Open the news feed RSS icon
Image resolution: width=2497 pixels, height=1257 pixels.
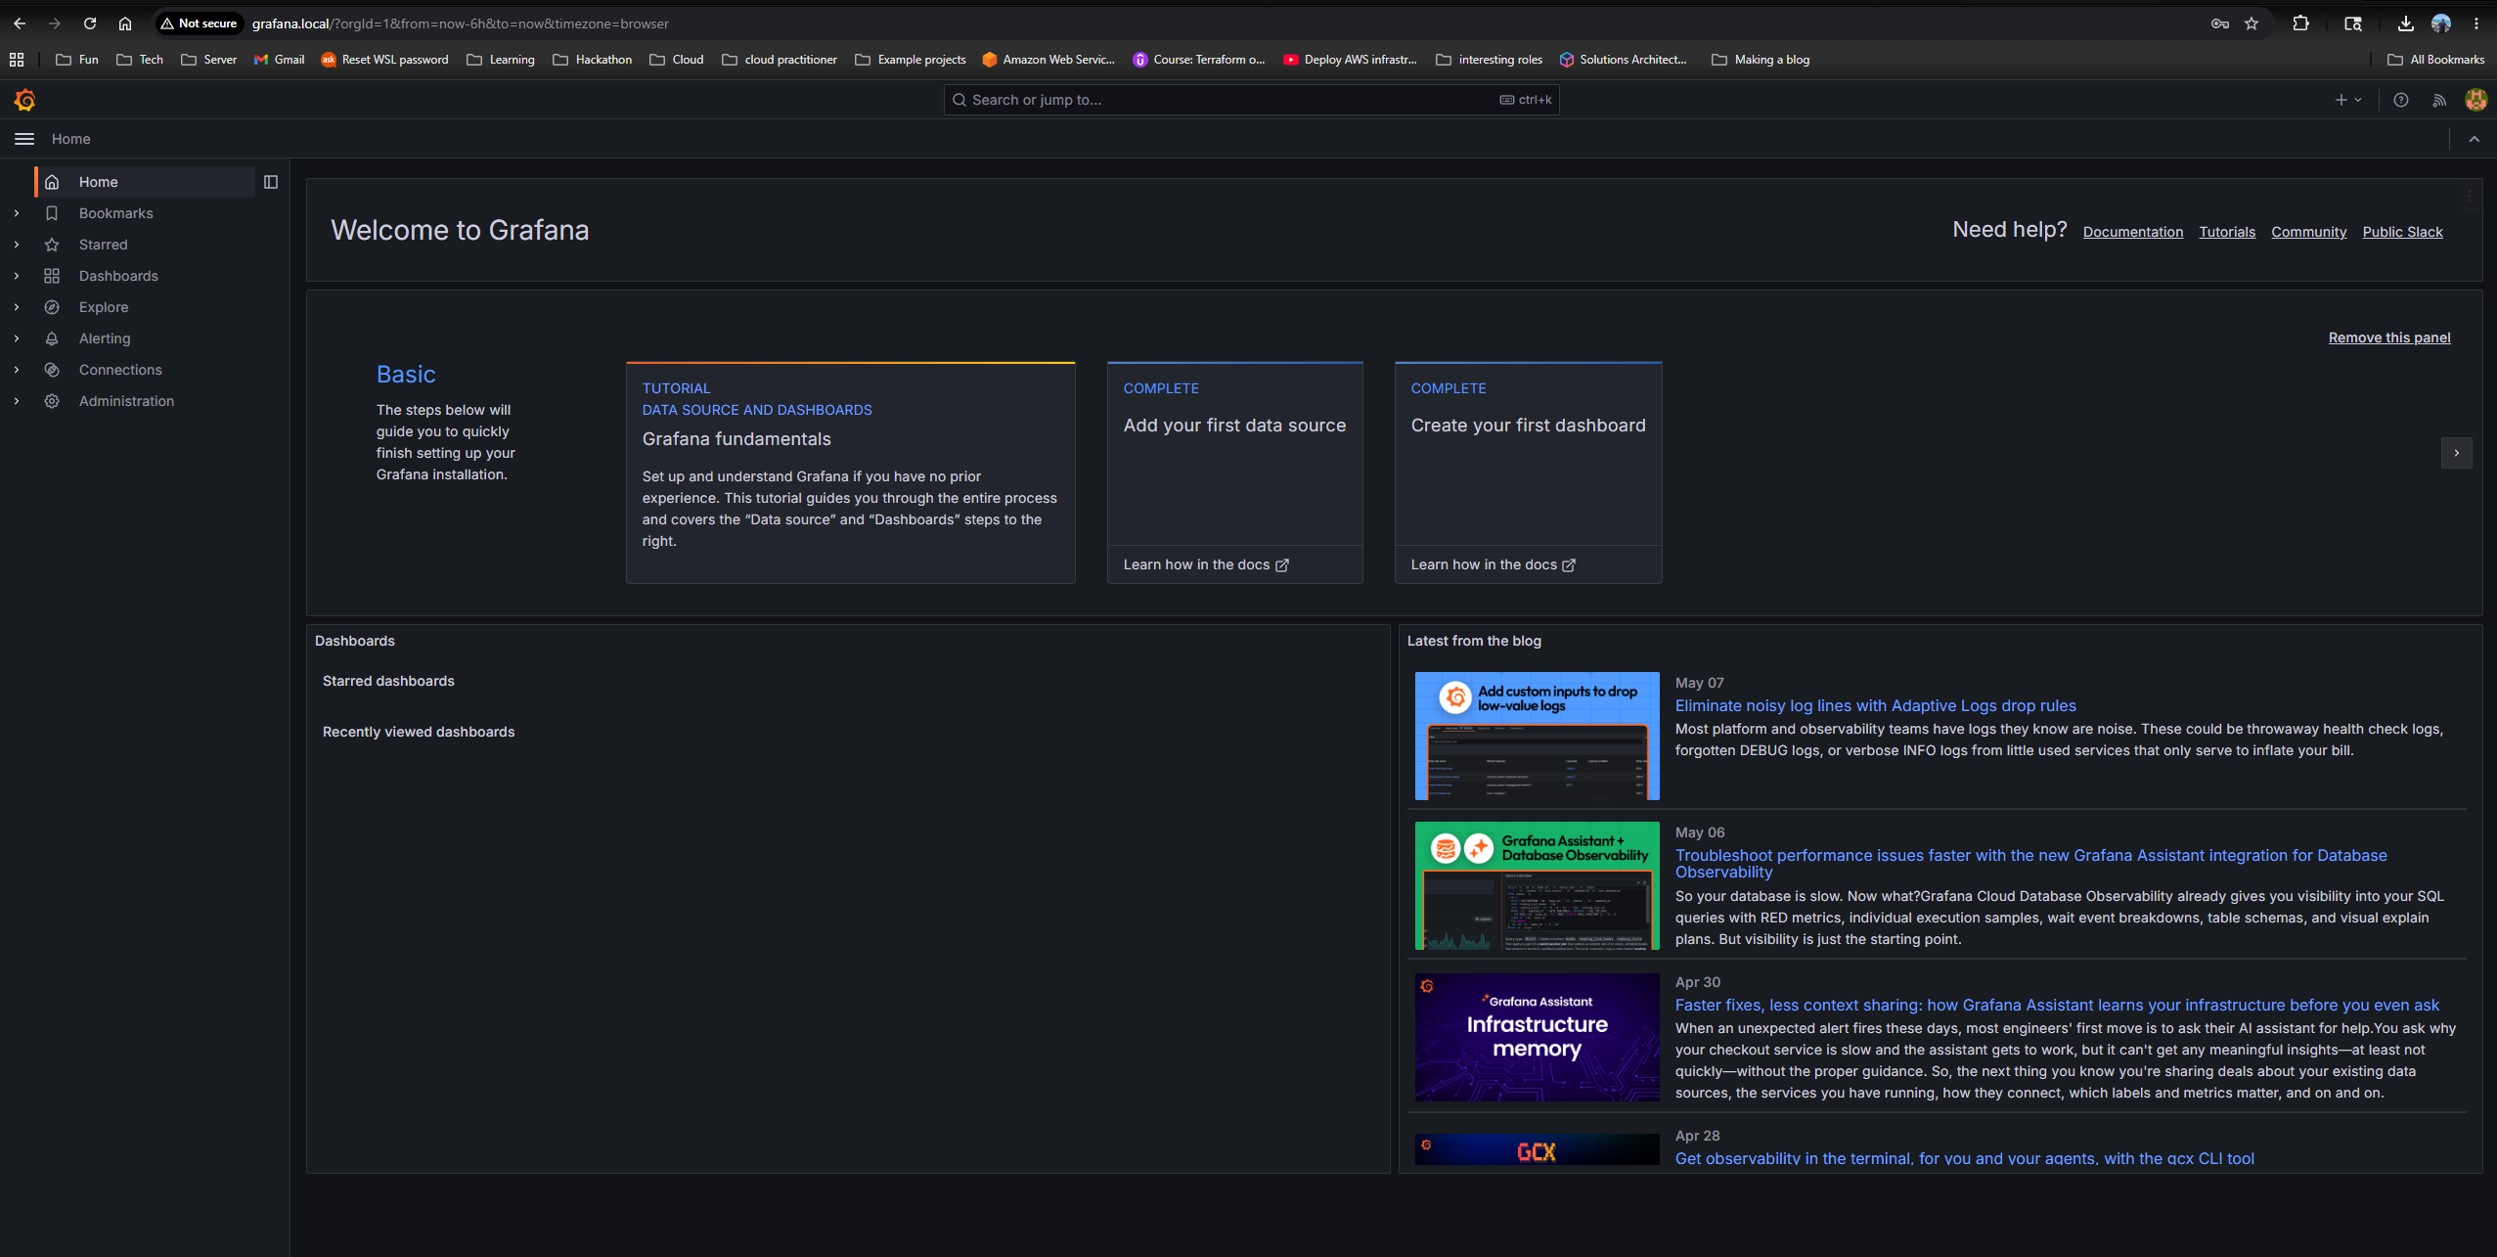(2439, 100)
